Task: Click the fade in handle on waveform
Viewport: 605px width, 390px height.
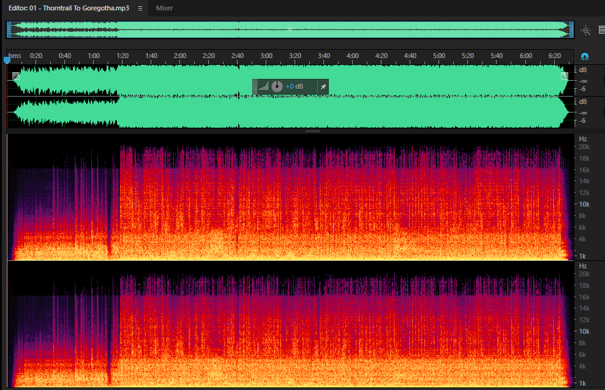Action: [16, 76]
